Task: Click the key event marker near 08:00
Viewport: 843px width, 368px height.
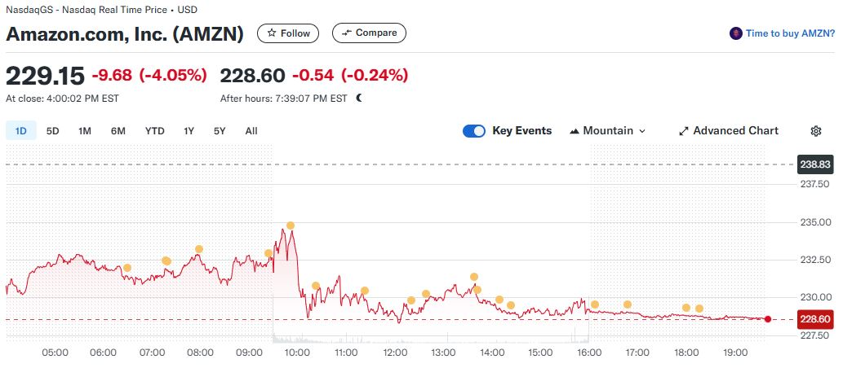Action: (199, 249)
